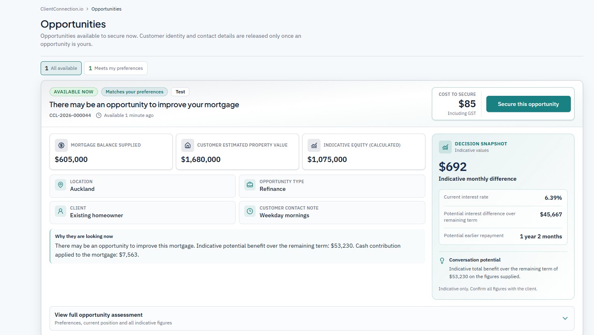The width and height of the screenshot is (594, 335).
Task: Click the opportunity title about improving your mortgage
Action: (x=144, y=104)
